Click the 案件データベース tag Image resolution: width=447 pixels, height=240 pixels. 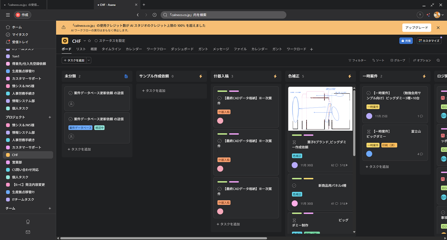pos(80,128)
